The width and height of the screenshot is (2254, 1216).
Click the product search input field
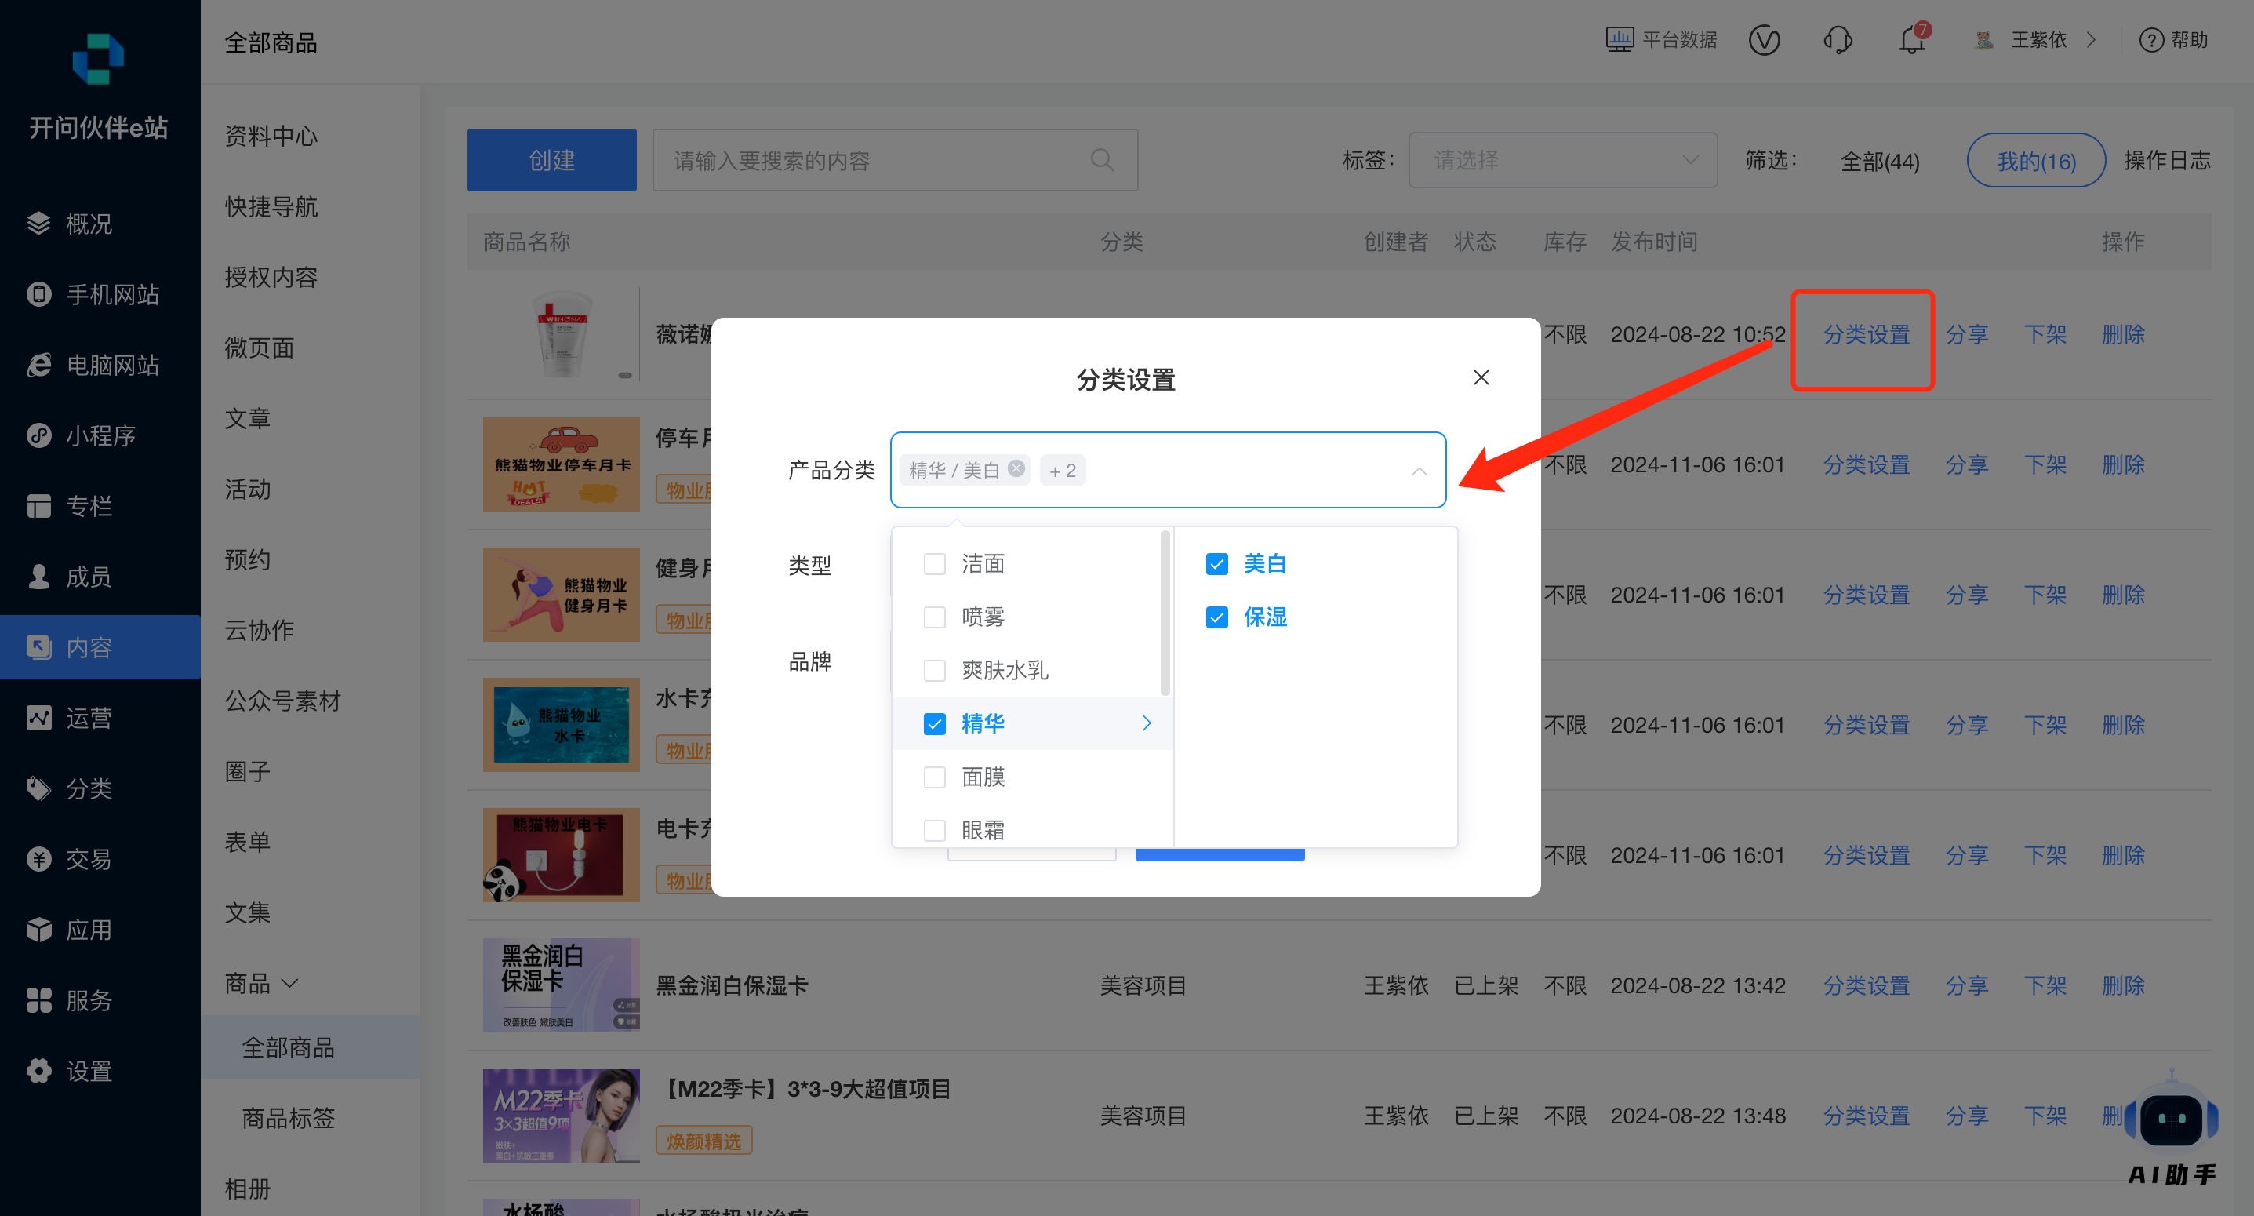(x=875, y=160)
